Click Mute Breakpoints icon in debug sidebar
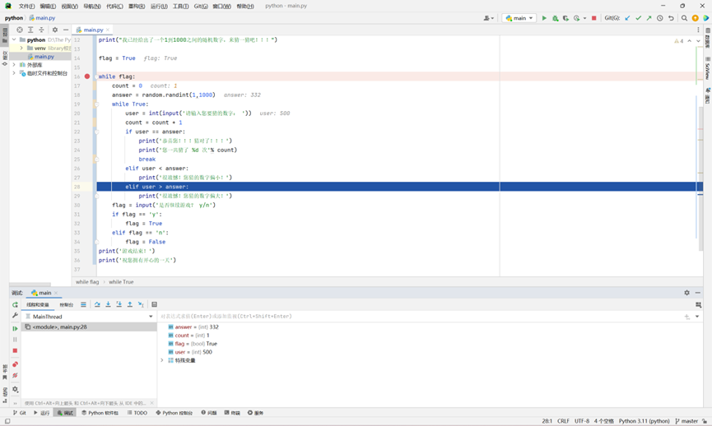Viewport: 712px width, 426px height. [15, 376]
